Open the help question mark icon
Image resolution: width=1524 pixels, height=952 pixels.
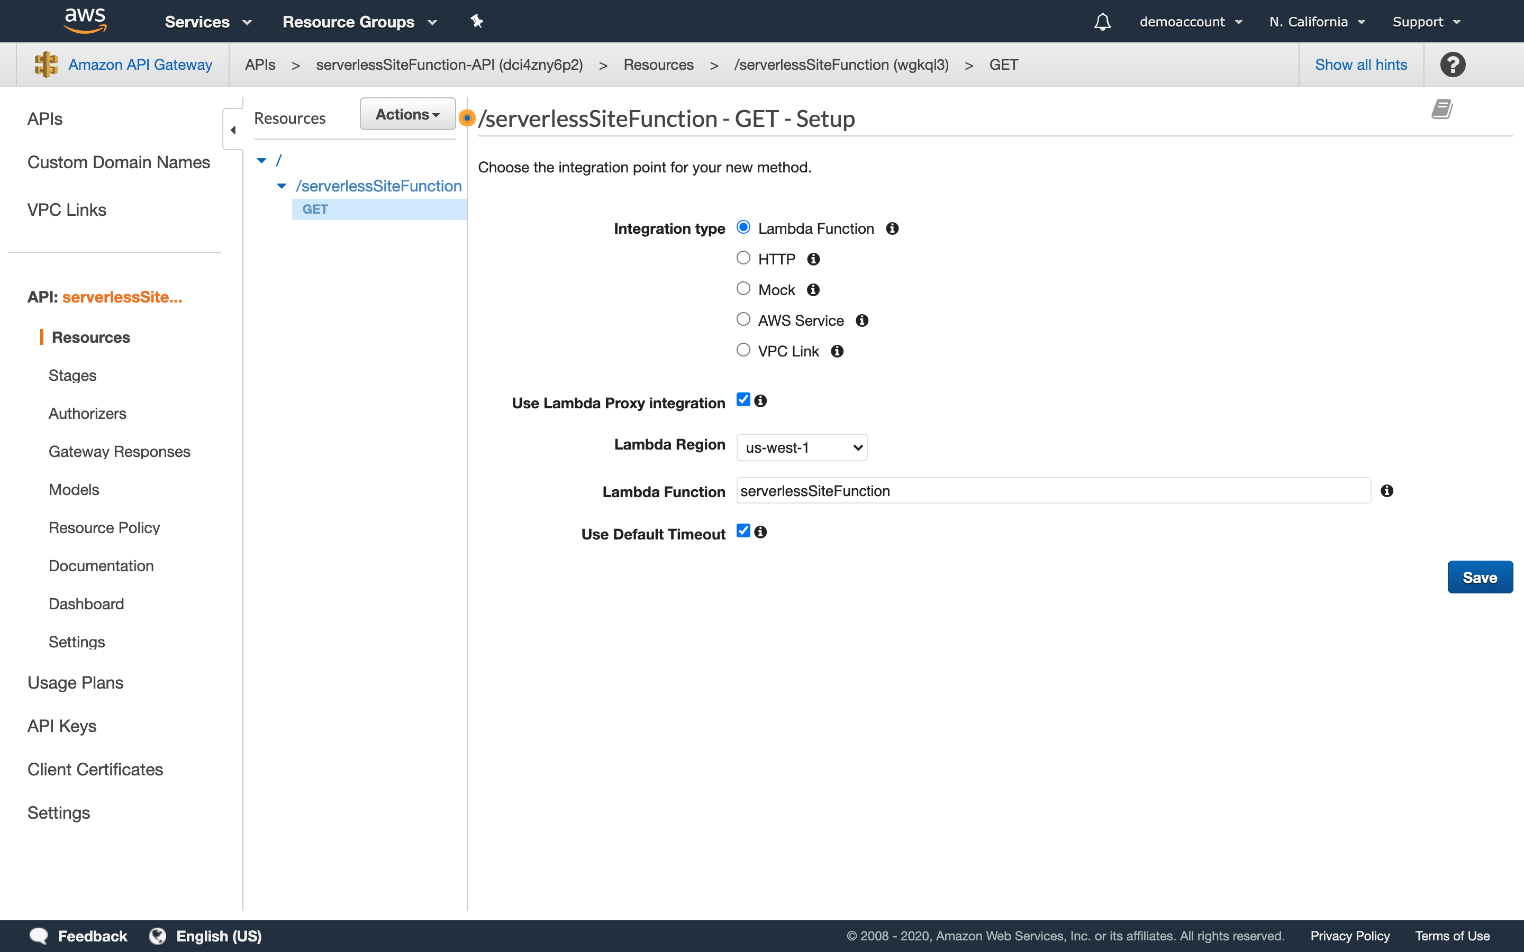tap(1452, 64)
